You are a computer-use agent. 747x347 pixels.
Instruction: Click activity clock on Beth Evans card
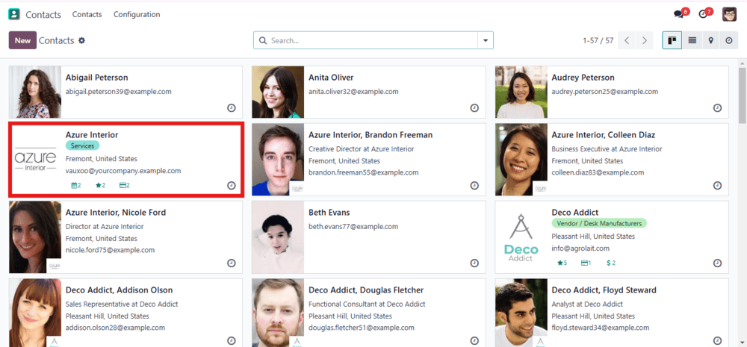[x=474, y=263]
